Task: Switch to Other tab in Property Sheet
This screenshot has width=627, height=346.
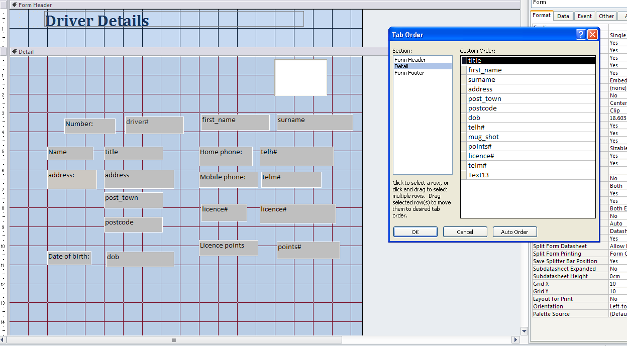Action: point(606,16)
